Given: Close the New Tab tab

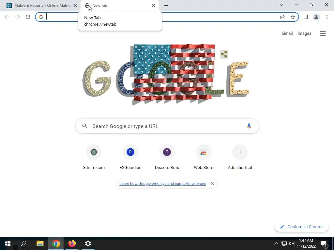Looking at the screenshot, I should tap(154, 6).
